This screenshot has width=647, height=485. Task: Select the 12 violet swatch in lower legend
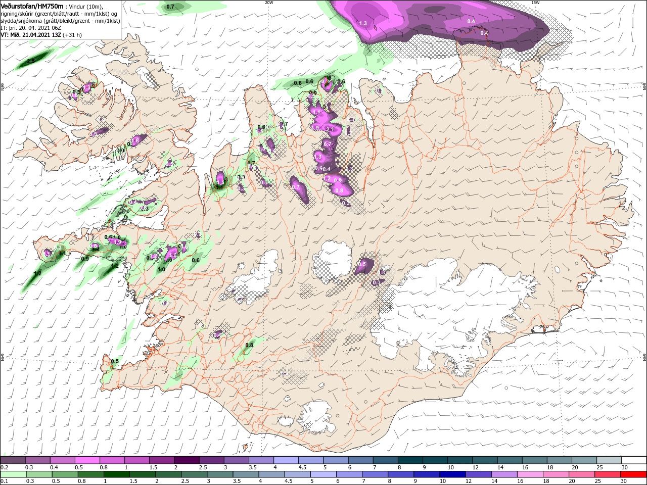click(x=478, y=474)
